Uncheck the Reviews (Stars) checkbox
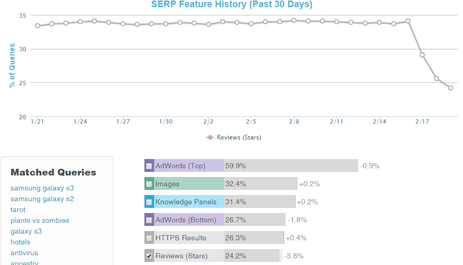463x265 pixels. [x=149, y=256]
